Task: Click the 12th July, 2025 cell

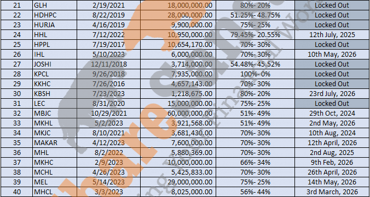Action: [x=332, y=35]
